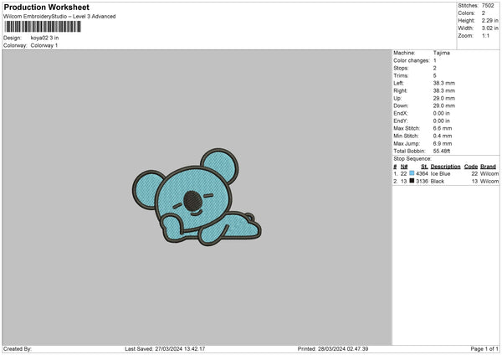Viewport: 502px width, 355px height.
Task: Click the design name 'koya02 3 in'
Action: click(44, 38)
